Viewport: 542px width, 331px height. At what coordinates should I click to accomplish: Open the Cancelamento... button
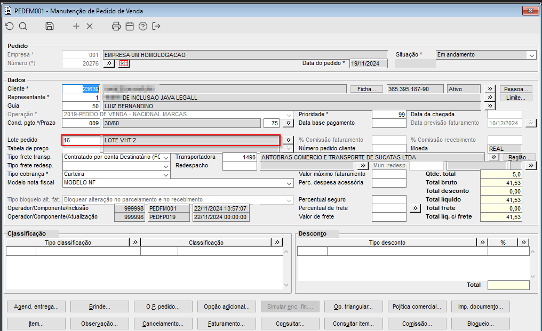pyautogui.click(x=163, y=324)
